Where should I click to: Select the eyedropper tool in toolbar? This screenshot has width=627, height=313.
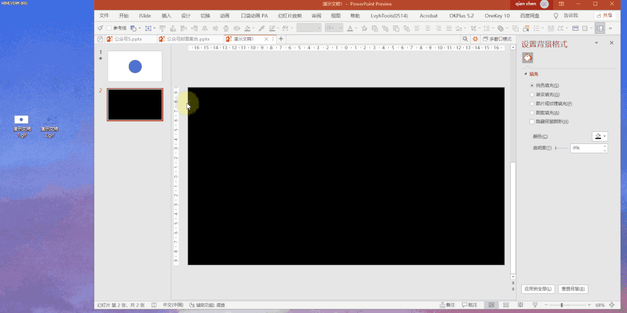pos(261,28)
